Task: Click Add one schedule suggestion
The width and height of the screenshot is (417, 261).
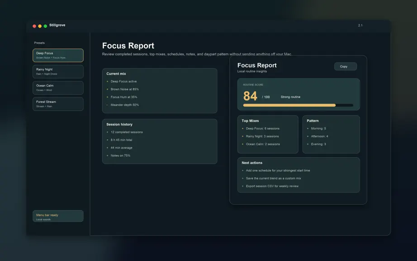Action: tap(278, 170)
